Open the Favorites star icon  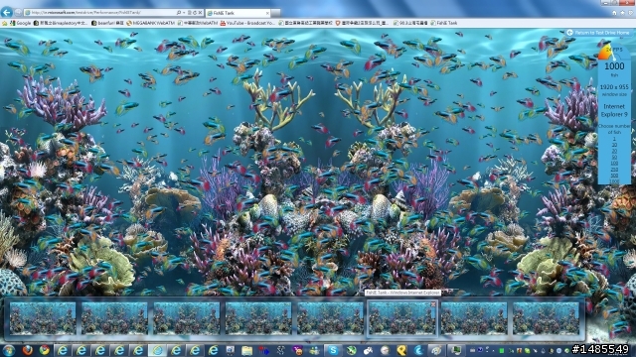pyautogui.click(x=623, y=13)
